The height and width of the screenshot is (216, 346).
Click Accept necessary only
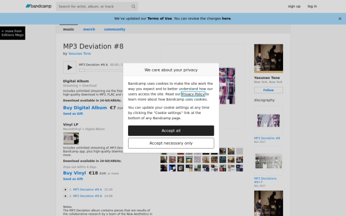[x=171, y=143]
